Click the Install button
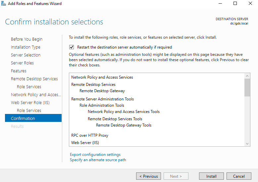Screen dimensions: 258x182 211,176
